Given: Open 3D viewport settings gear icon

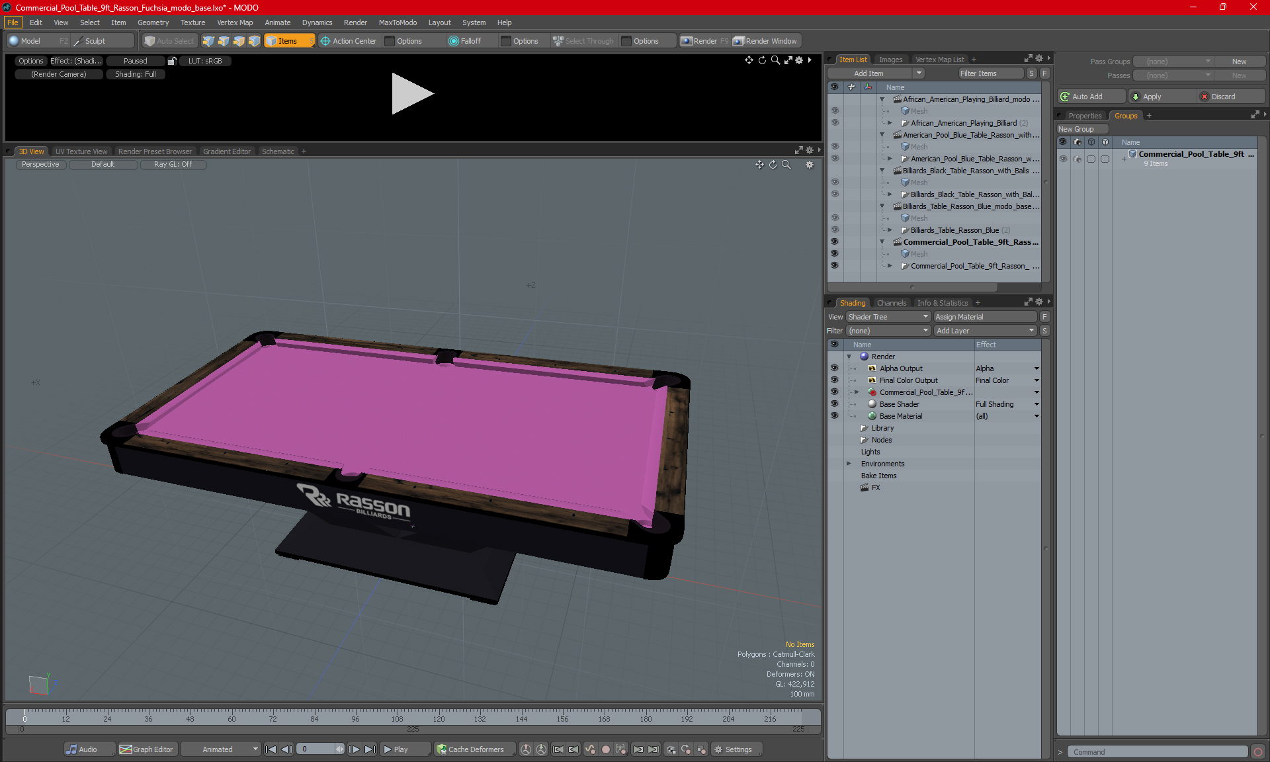Looking at the screenshot, I should pos(810,165).
